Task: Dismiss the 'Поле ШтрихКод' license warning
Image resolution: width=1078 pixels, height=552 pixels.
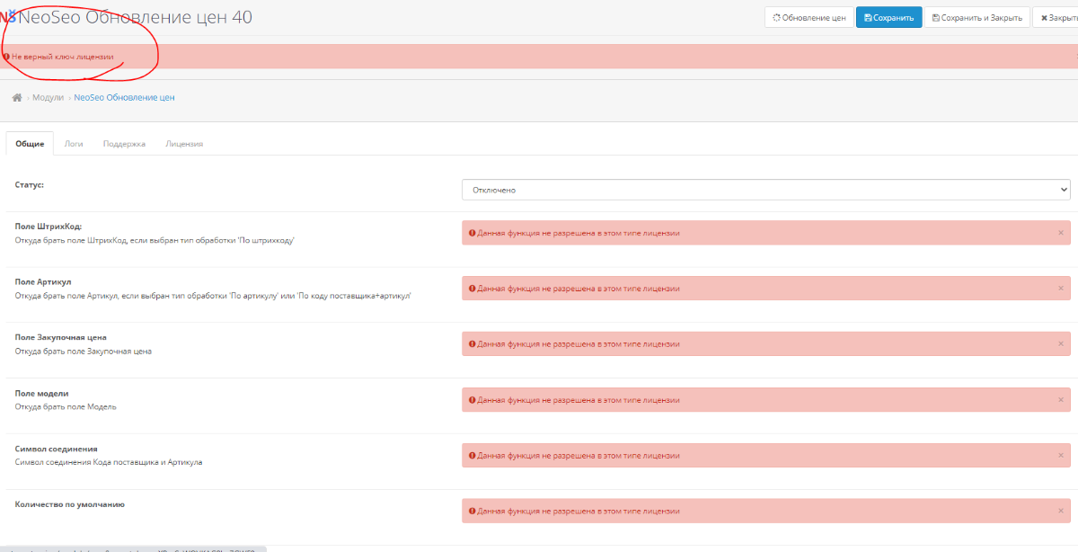Action: tap(1060, 233)
